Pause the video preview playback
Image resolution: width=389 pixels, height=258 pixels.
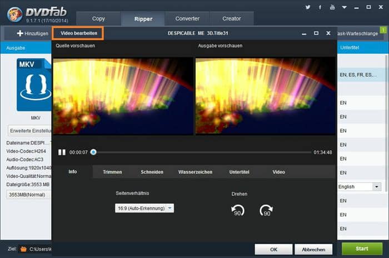coord(62,152)
